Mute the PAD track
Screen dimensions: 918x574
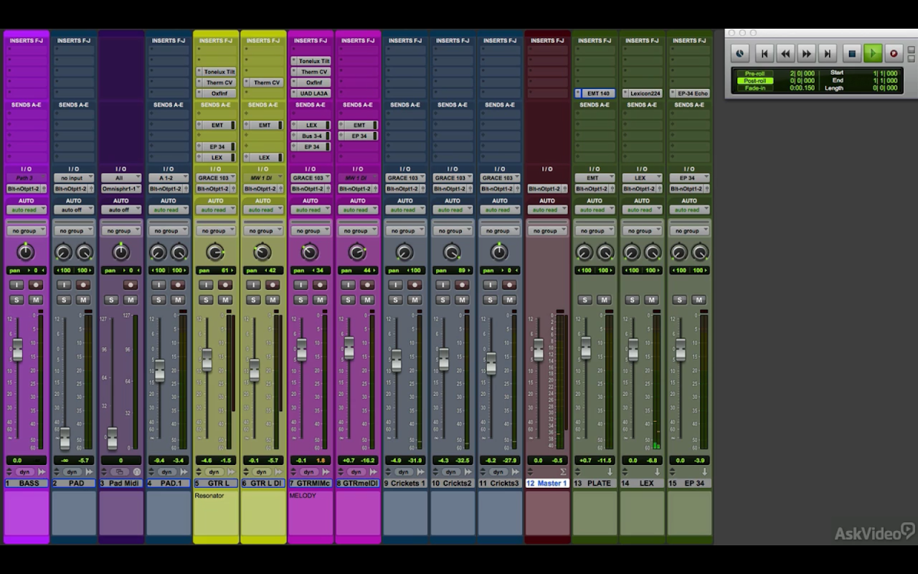coord(83,300)
